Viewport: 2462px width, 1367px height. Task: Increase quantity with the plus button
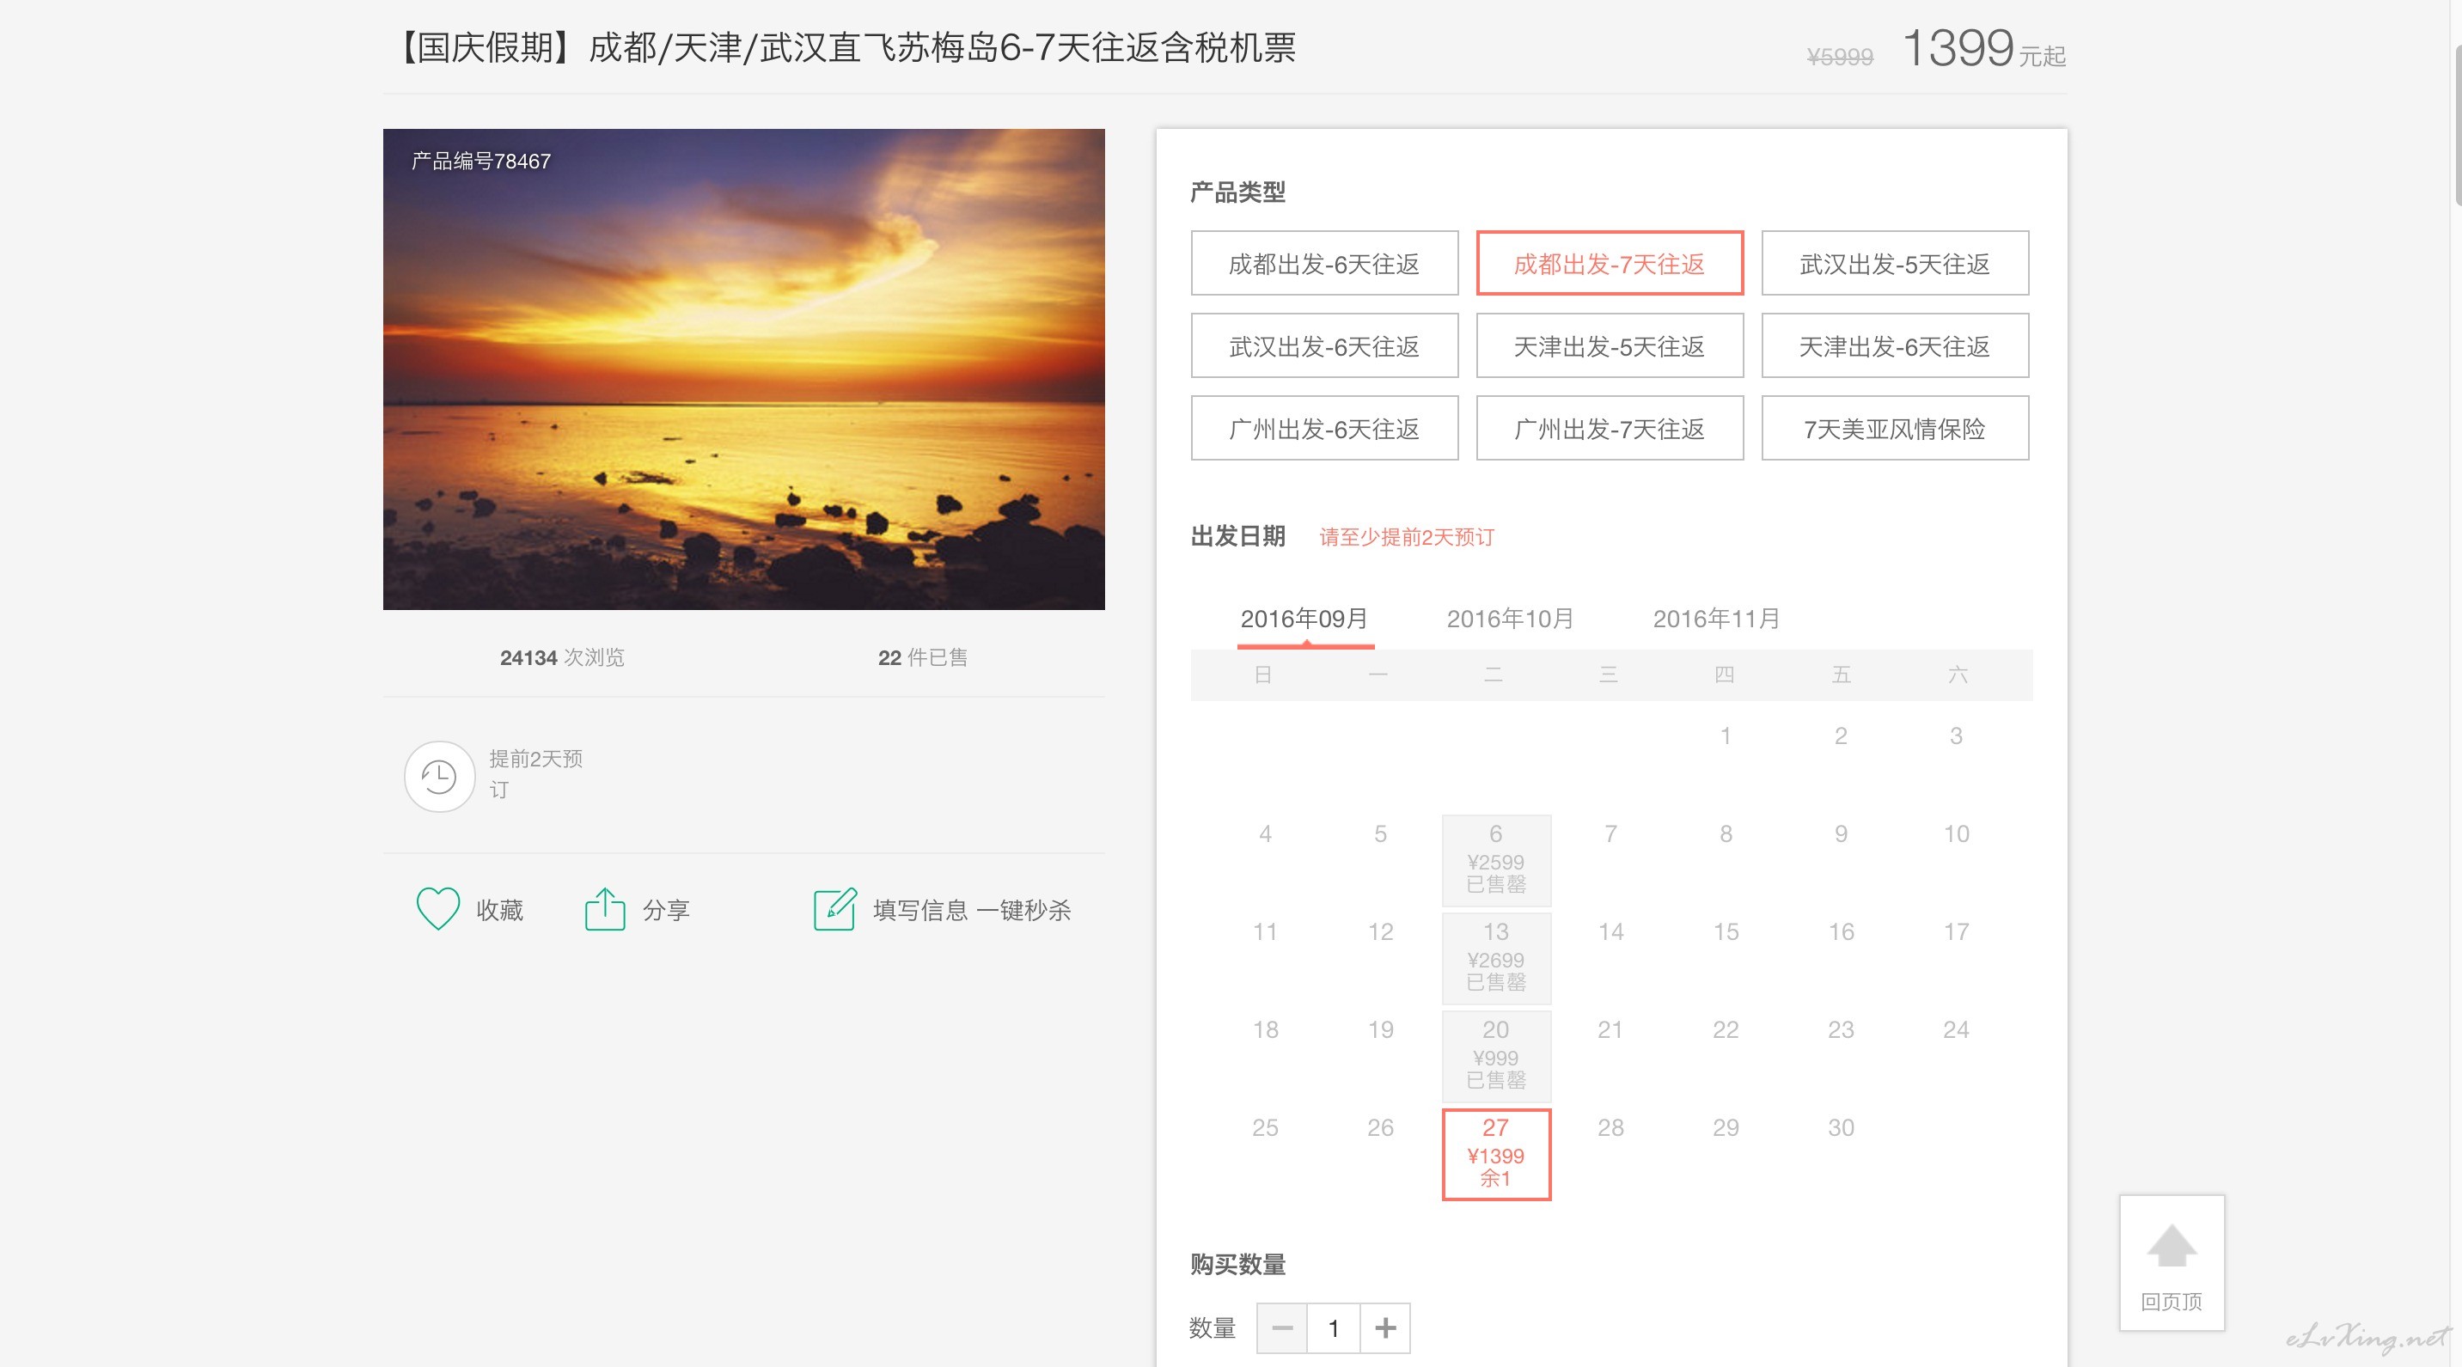1385,1327
